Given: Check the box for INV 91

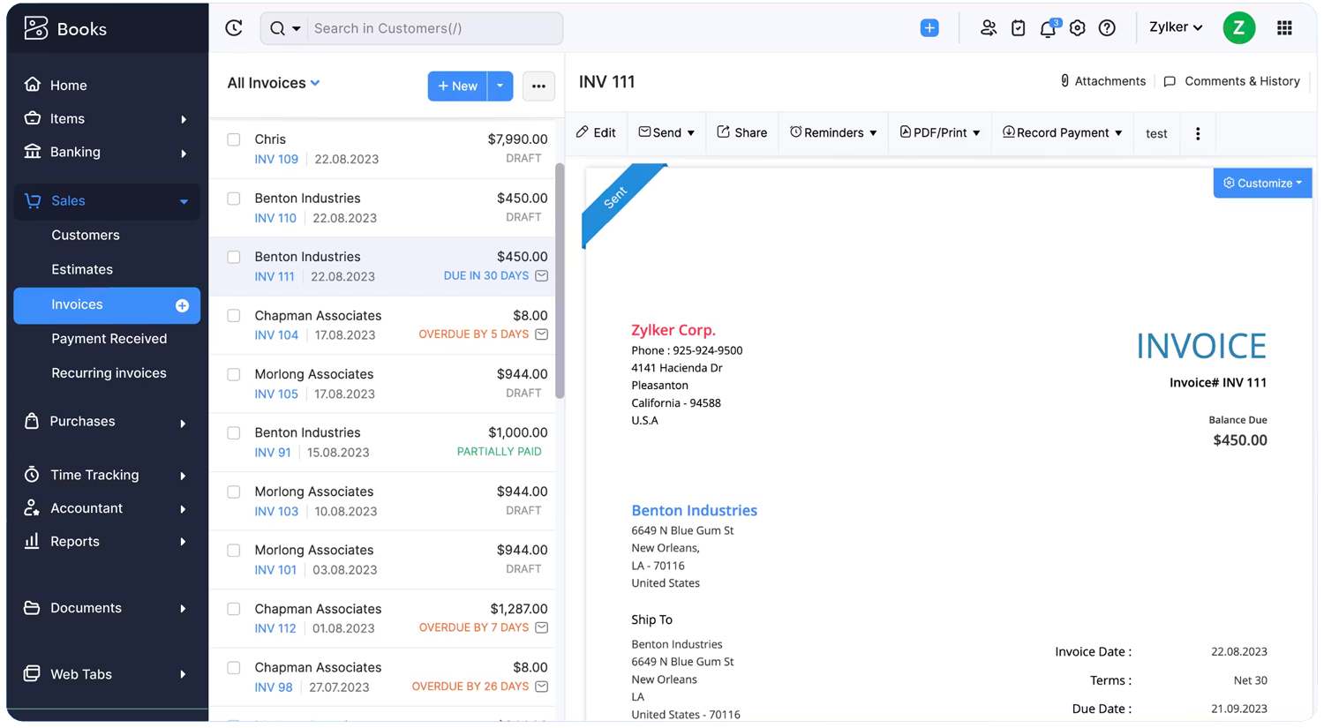Looking at the screenshot, I should (234, 433).
